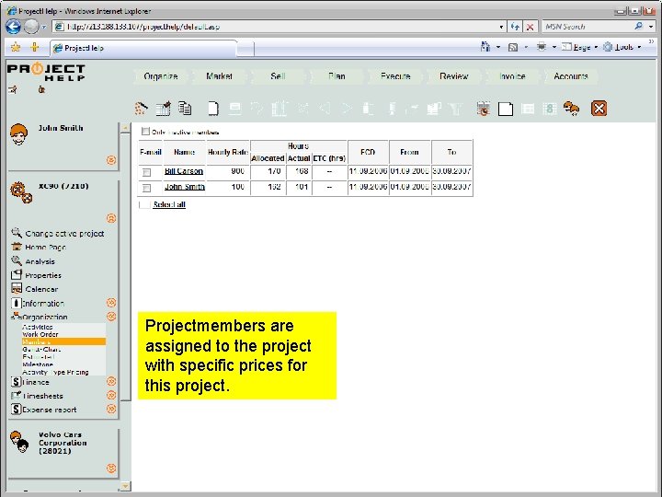This screenshot has width=662, height=497.
Task: Open the Plan menu
Action: click(337, 76)
